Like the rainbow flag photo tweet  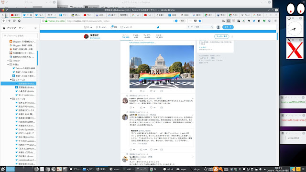pos(151,91)
